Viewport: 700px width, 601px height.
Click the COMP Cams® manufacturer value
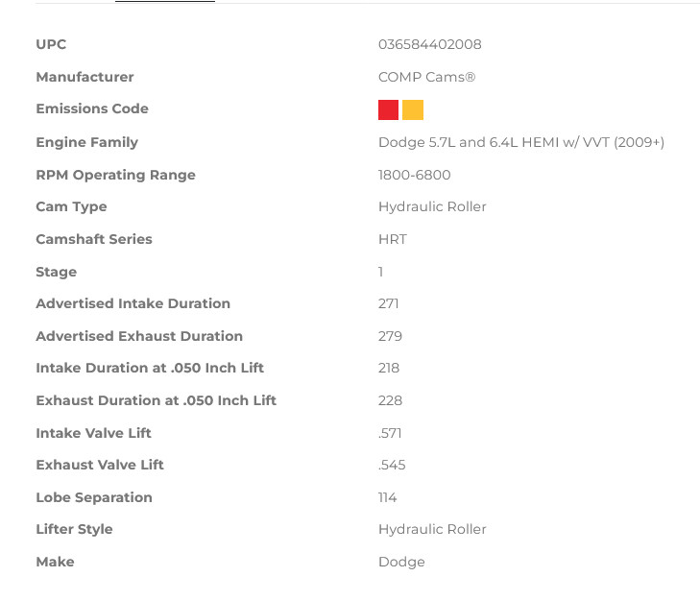426,77
